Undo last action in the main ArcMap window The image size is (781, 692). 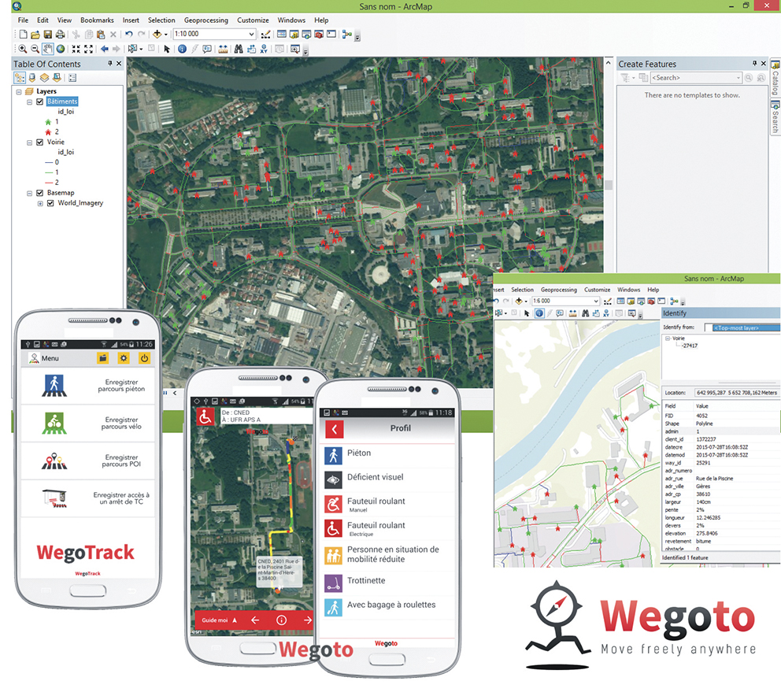[x=129, y=35]
